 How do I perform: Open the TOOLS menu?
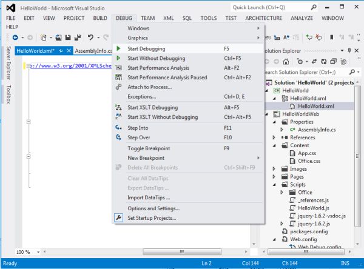click(x=209, y=18)
